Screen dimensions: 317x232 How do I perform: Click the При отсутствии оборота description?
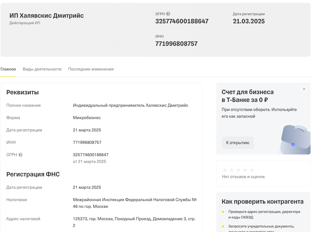(259, 113)
